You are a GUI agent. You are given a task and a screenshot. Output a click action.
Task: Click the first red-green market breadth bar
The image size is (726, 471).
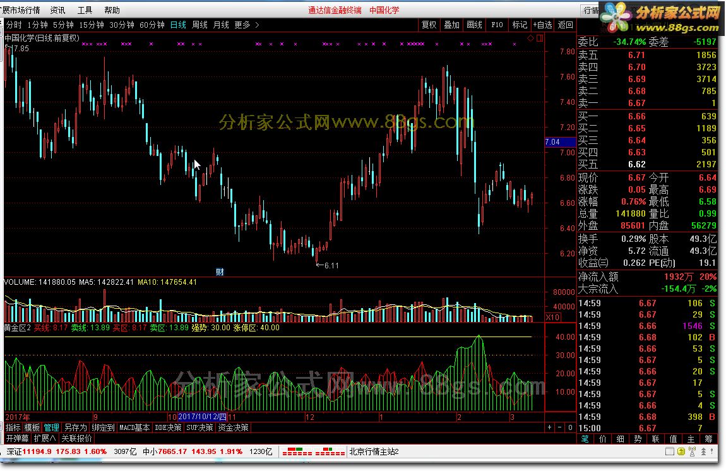[x=297, y=451]
